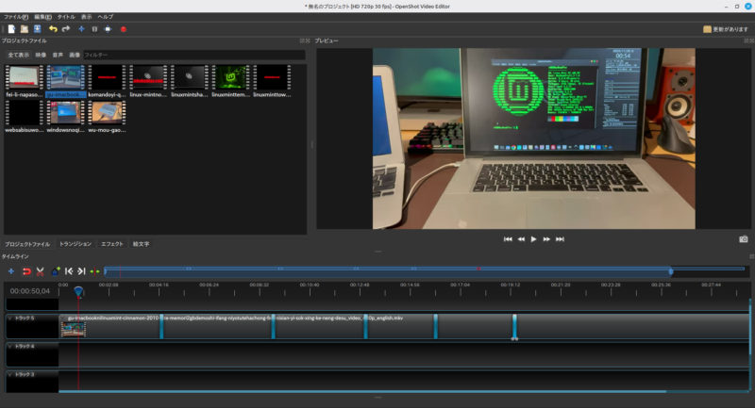Click the camera snapshot icon below preview
The height and width of the screenshot is (408, 755).
point(743,239)
